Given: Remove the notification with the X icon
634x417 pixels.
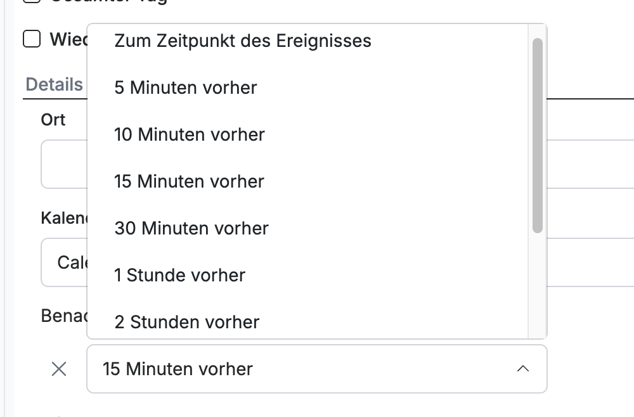Looking at the screenshot, I should [x=59, y=369].
